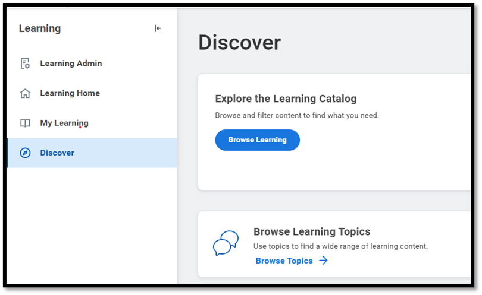Viewport: 482px width, 295px height.
Task: Collapse the Learning sidebar panel
Action: [158, 28]
